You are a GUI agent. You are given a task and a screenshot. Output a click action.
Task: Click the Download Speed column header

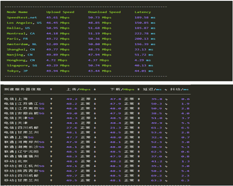tap(104, 12)
